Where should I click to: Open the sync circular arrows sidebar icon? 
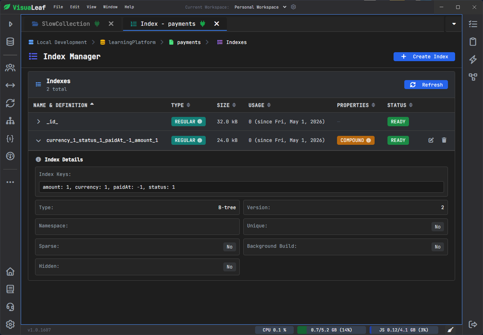click(10, 103)
